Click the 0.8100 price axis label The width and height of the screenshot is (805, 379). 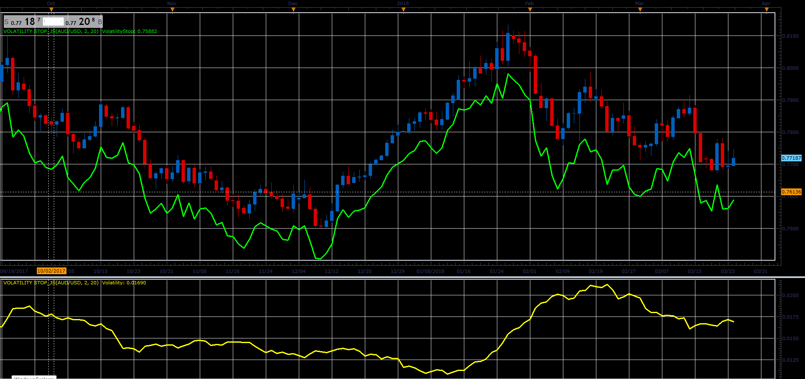tap(790, 36)
